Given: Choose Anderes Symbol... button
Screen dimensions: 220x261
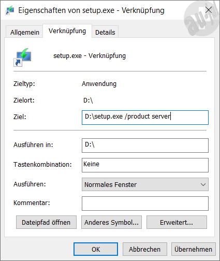Looking at the screenshot, I should [111, 222].
